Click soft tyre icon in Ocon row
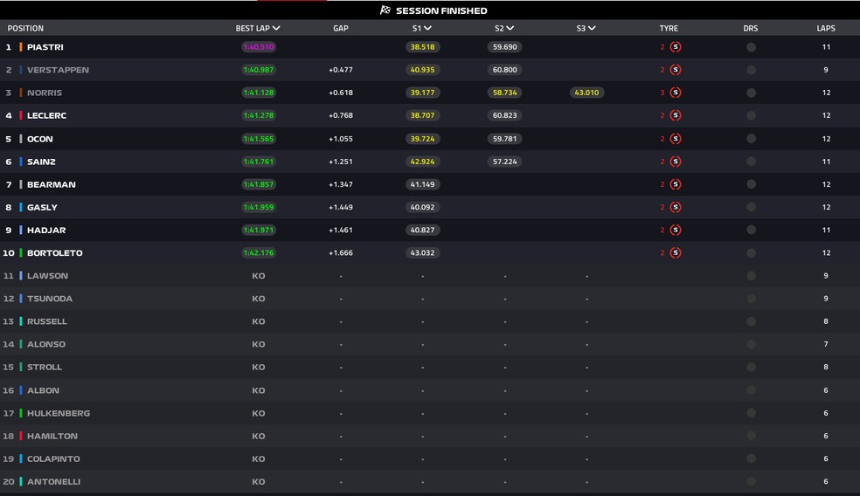Screen dimensions: 860x496 pos(676,139)
